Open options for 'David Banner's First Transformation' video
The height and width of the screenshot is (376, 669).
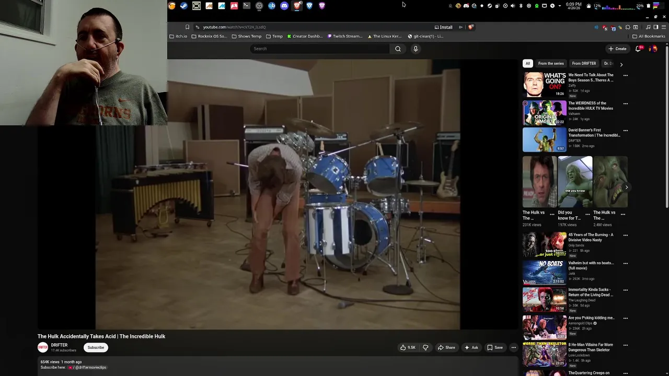pyautogui.click(x=625, y=131)
